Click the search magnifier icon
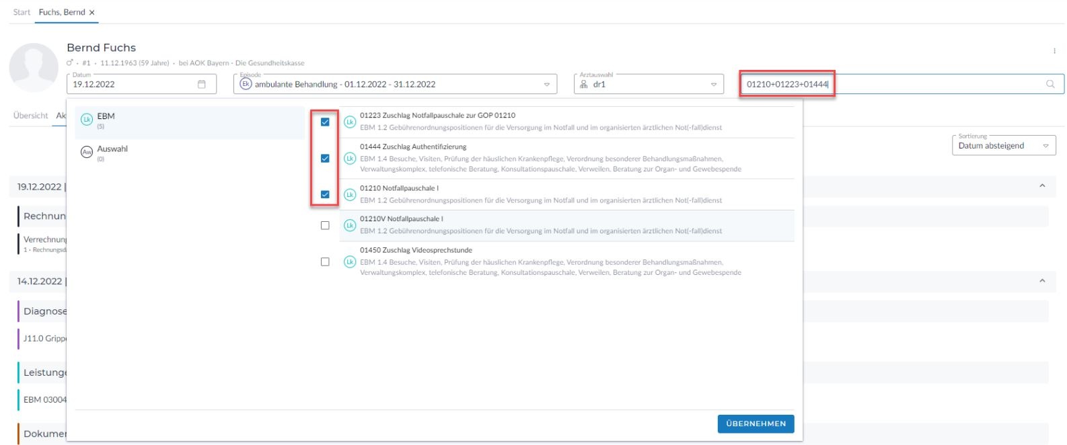The height and width of the screenshot is (445, 1067). (x=1050, y=84)
